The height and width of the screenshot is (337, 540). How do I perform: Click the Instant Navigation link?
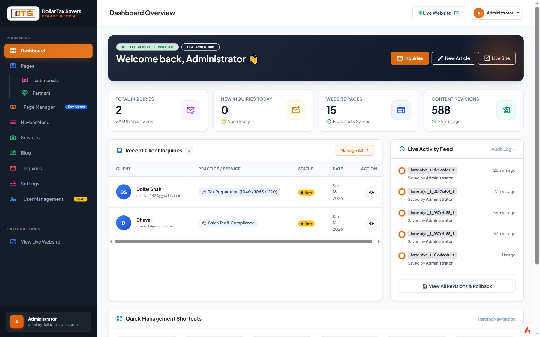click(x=497, y=319)
